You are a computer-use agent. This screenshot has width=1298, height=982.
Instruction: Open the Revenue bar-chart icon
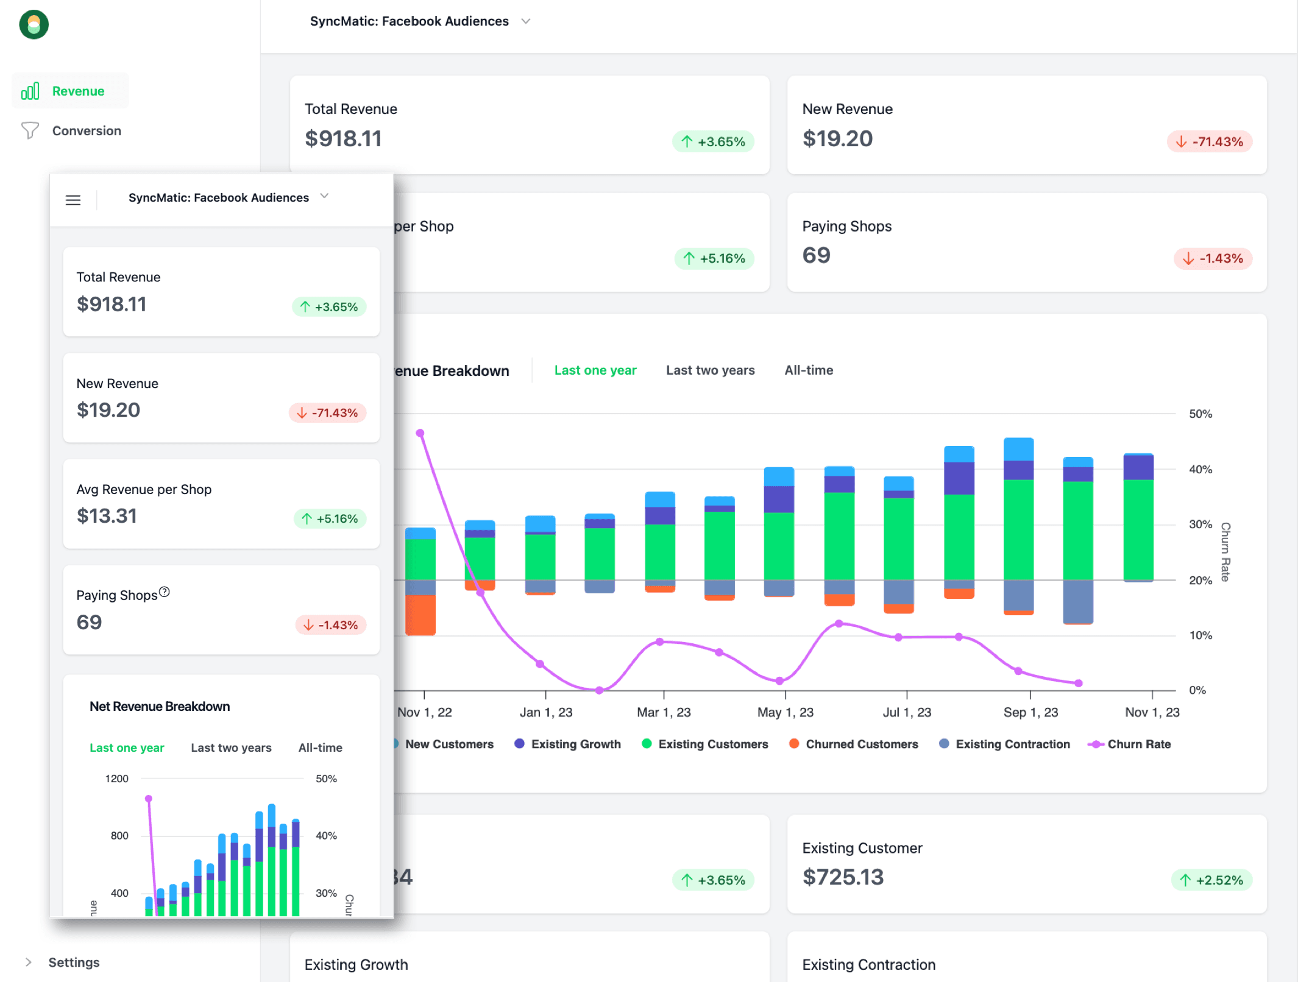pyautogui.click(x=30, y=91)
